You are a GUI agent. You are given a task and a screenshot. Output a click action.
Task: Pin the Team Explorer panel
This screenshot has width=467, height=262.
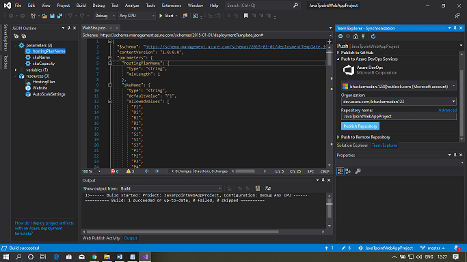(x=455, y=28)
